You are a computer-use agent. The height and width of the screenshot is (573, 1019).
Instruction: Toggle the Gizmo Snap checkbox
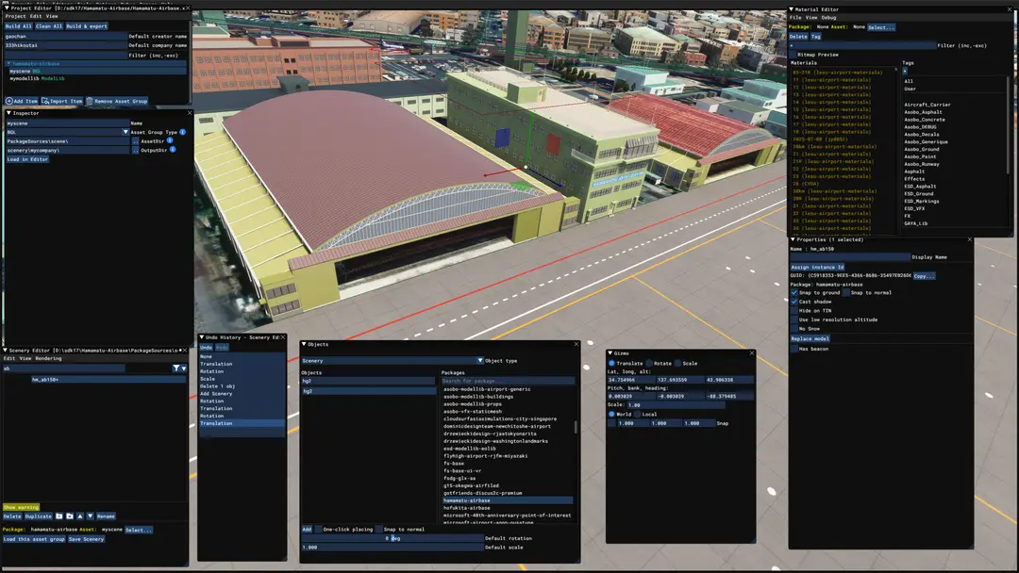coord(611,423)
